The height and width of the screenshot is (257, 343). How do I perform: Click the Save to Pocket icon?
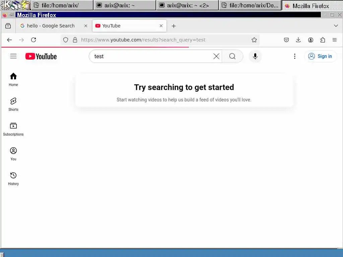tap(286, 40)
